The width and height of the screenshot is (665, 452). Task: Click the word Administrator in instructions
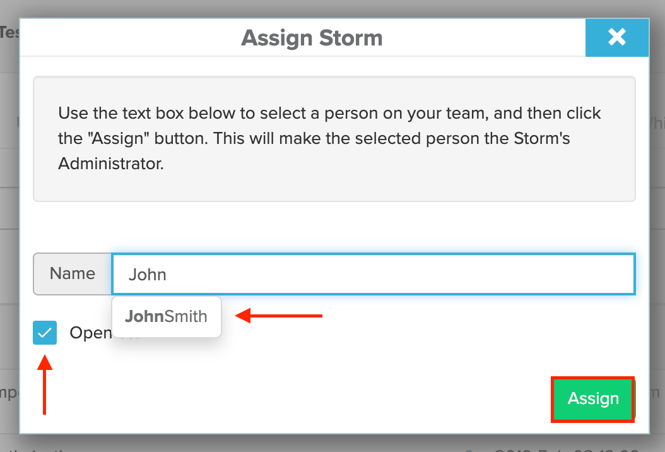point(110,164)
